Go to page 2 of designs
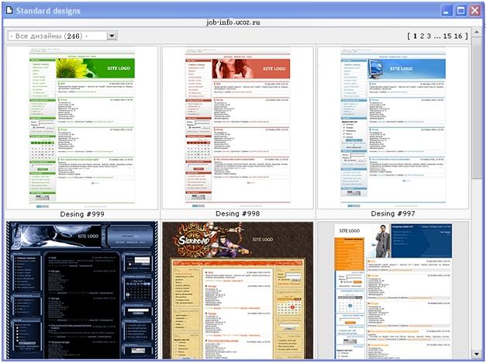The width and height of the screenshot is (487, 363). click(422, 36)
